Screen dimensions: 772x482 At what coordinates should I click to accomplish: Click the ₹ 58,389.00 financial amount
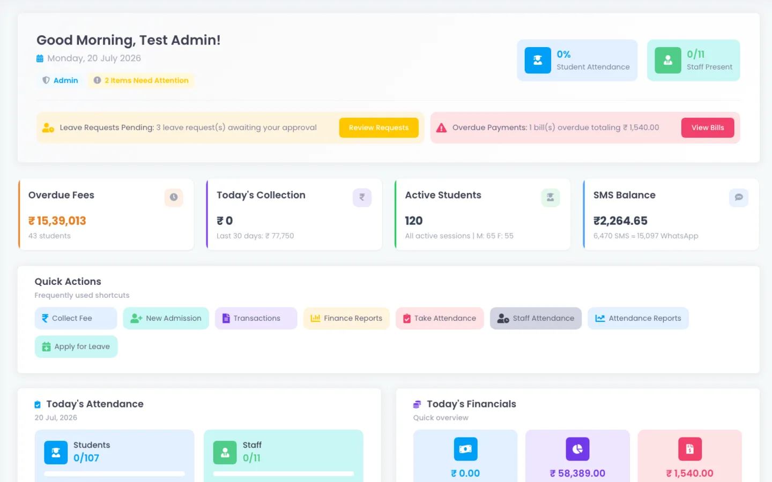coord(577,473)
